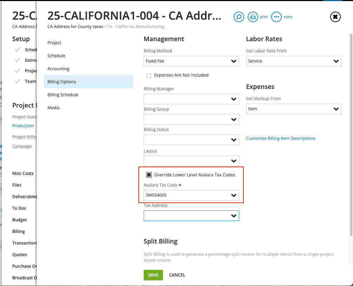Select the Billing Options section
This screenshot has height=286, width=353.
[x=89, y=82]
